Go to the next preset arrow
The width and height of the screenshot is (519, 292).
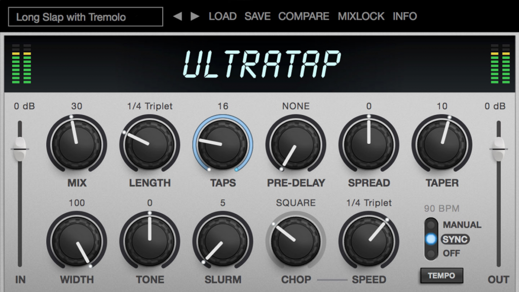click(195, 16)
